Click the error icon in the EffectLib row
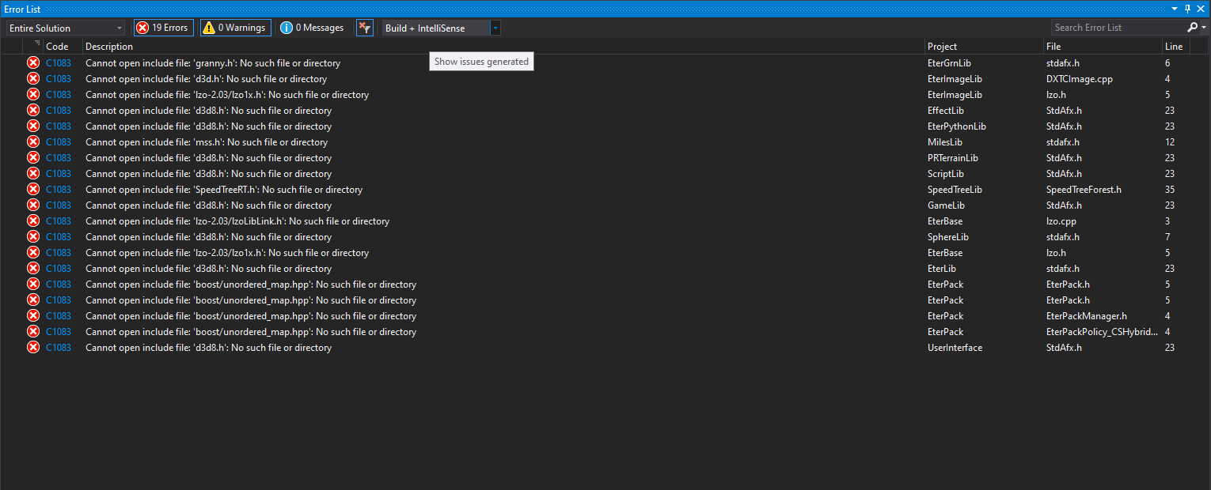 [33, 110]
